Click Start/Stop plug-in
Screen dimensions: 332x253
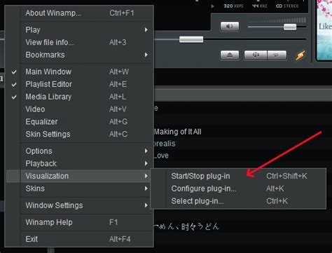238,176
